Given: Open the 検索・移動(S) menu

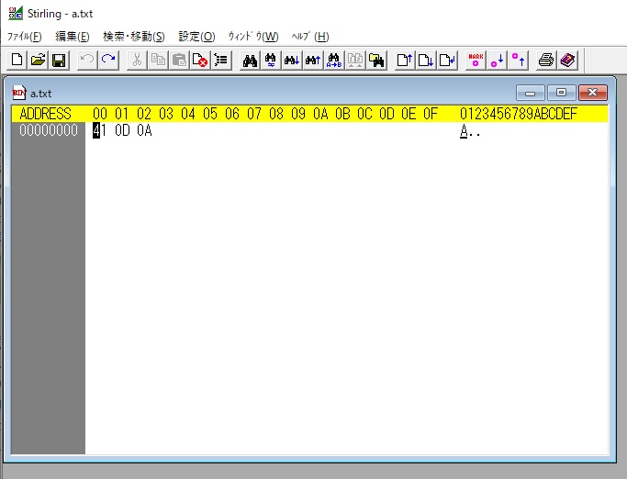Looking at the screenshot, I should (134, 37).
